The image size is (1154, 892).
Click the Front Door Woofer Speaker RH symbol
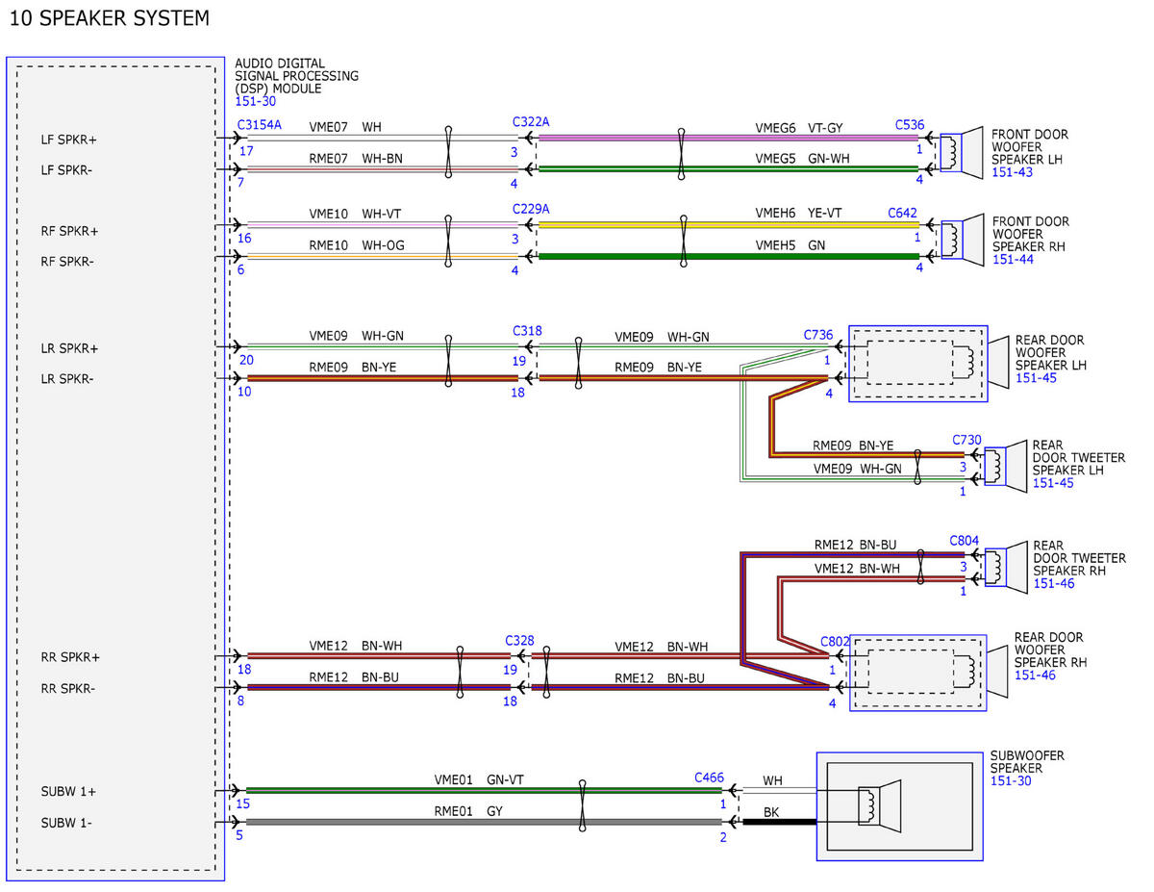coord(961,238)
